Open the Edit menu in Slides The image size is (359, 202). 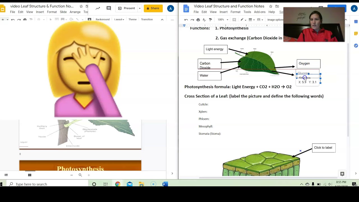[x=21, y=12]
